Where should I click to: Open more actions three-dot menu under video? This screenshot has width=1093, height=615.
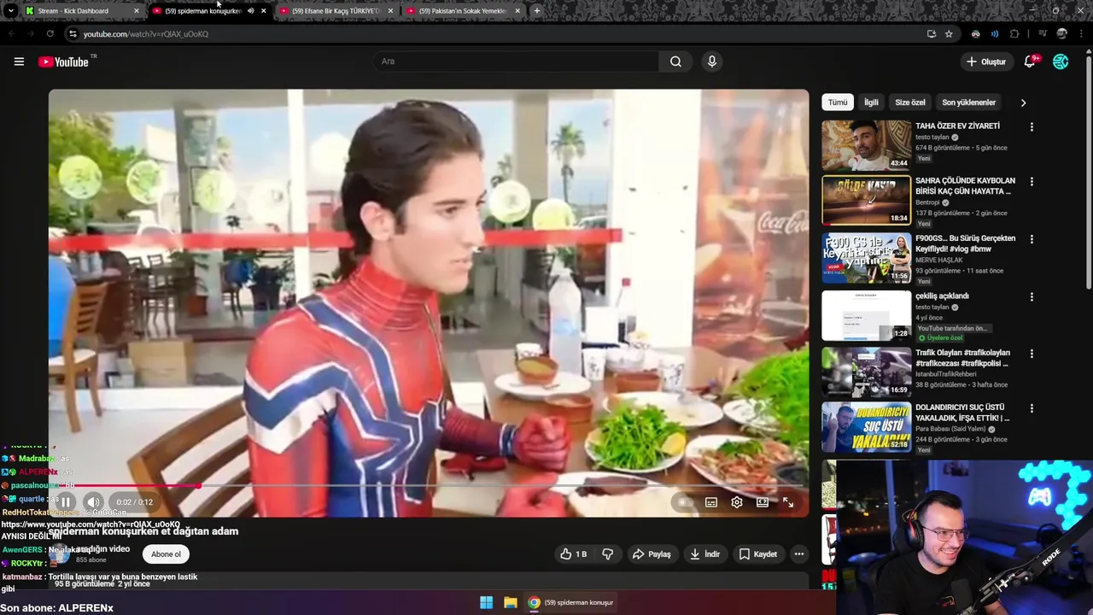coord(799,554)
